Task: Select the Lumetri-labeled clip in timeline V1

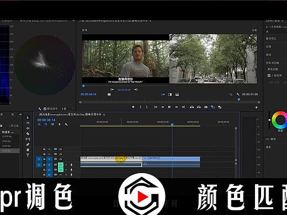Action: (171, 159)
